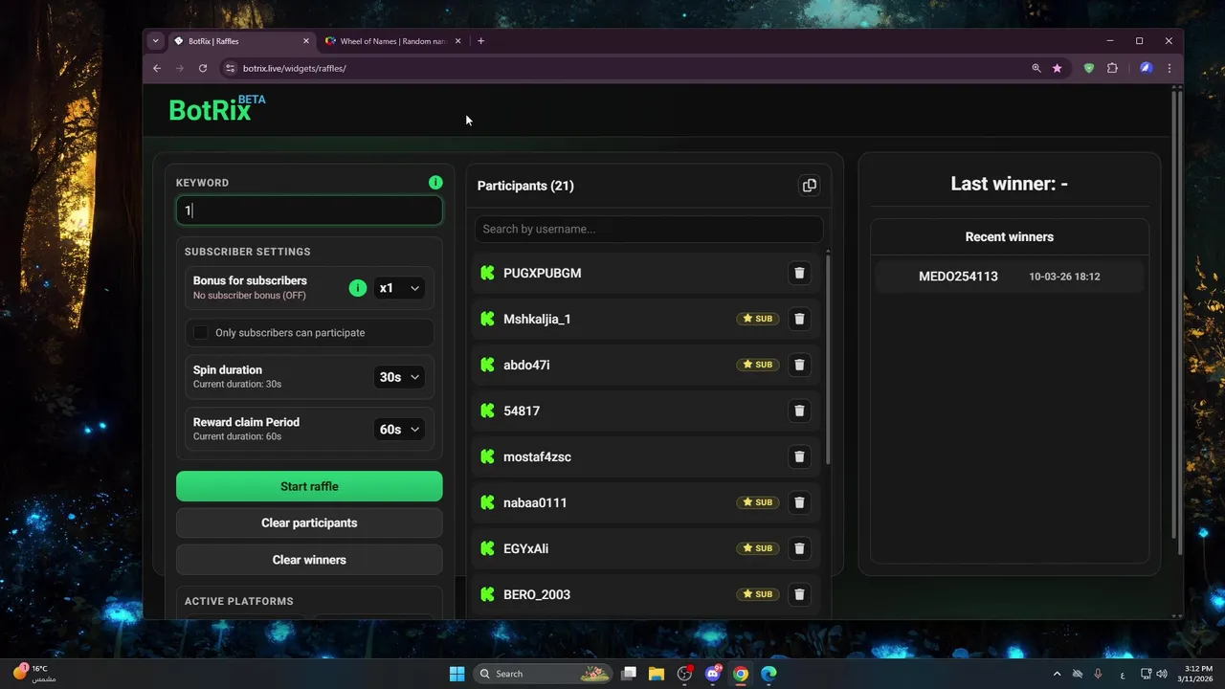The image size is (1225, 689).
Task: Click SUB badge on Mshkaljia_1 row
Action: pos(757,319)
